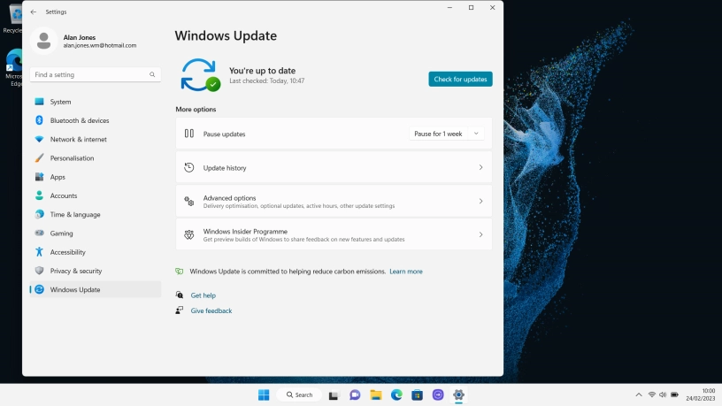This screenshot has width=722, height=406.
Task: Show hidden icons in system tray
Action: click(x=638, y=395)
